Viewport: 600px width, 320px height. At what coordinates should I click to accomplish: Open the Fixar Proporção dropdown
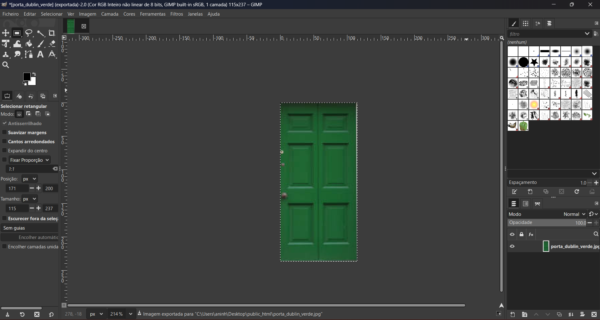click(x=30, y=160)
